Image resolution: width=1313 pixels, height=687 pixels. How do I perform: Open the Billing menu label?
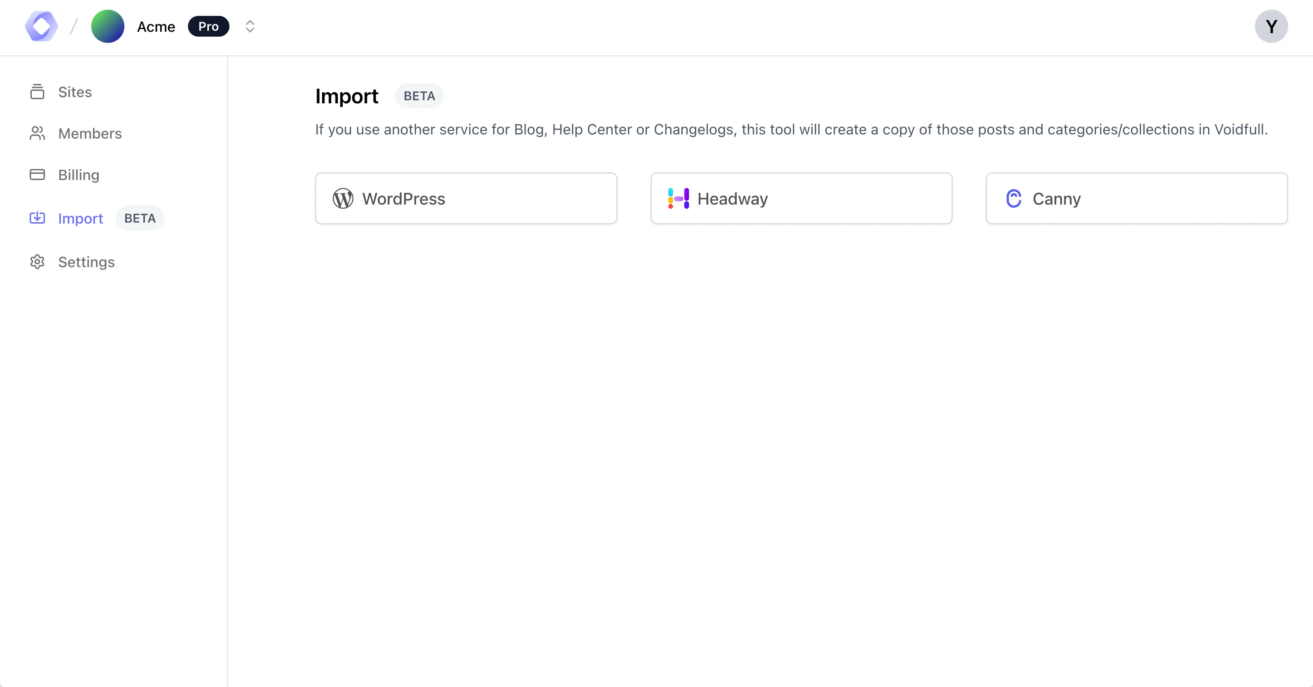pyautogui.click(x=78, y=175)
